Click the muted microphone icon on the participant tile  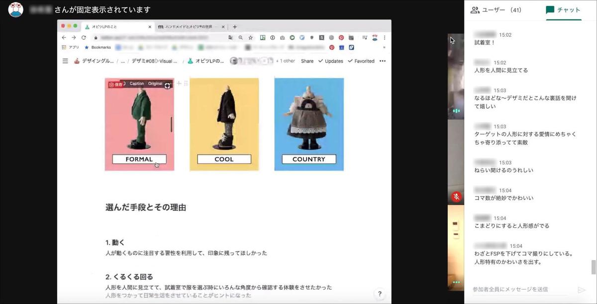click(456, 197)
